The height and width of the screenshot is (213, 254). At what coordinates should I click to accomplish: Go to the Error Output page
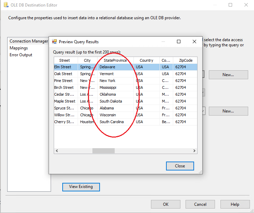(x=21, y=55)
